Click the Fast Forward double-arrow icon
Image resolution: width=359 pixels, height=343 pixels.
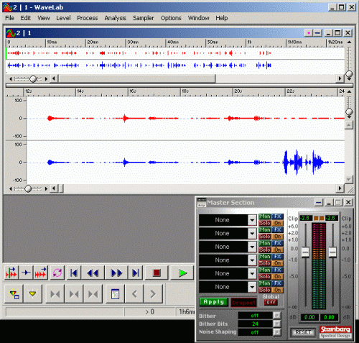(x=116, y=273)
